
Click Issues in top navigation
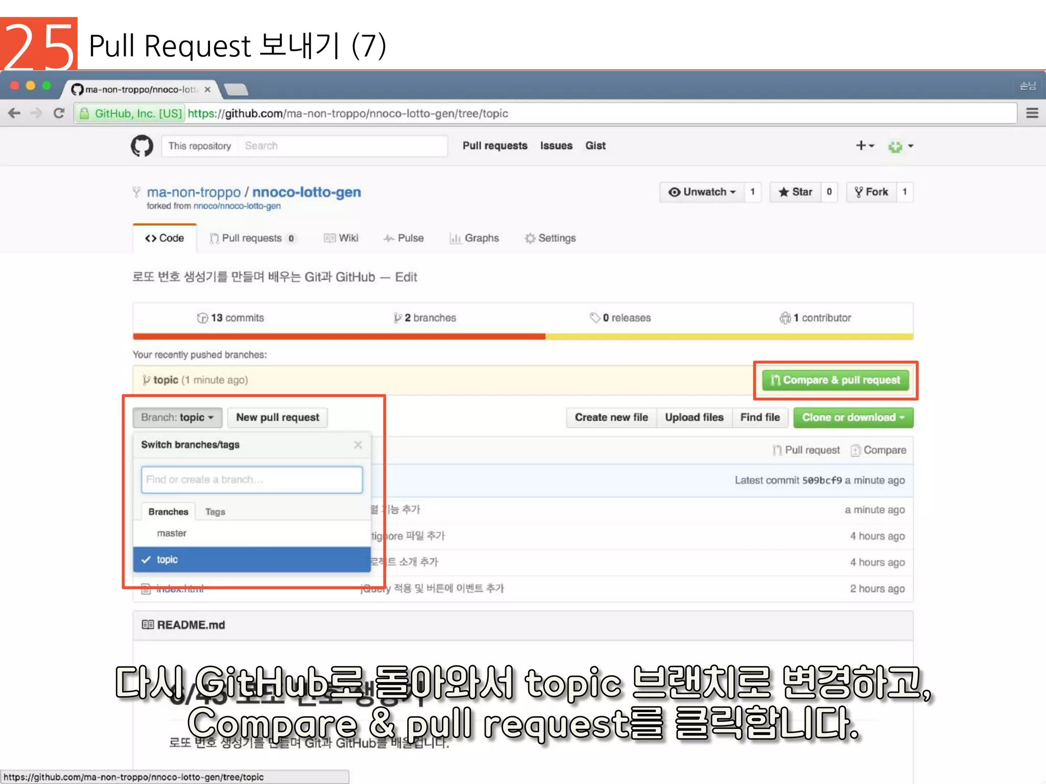coord(556,146)
